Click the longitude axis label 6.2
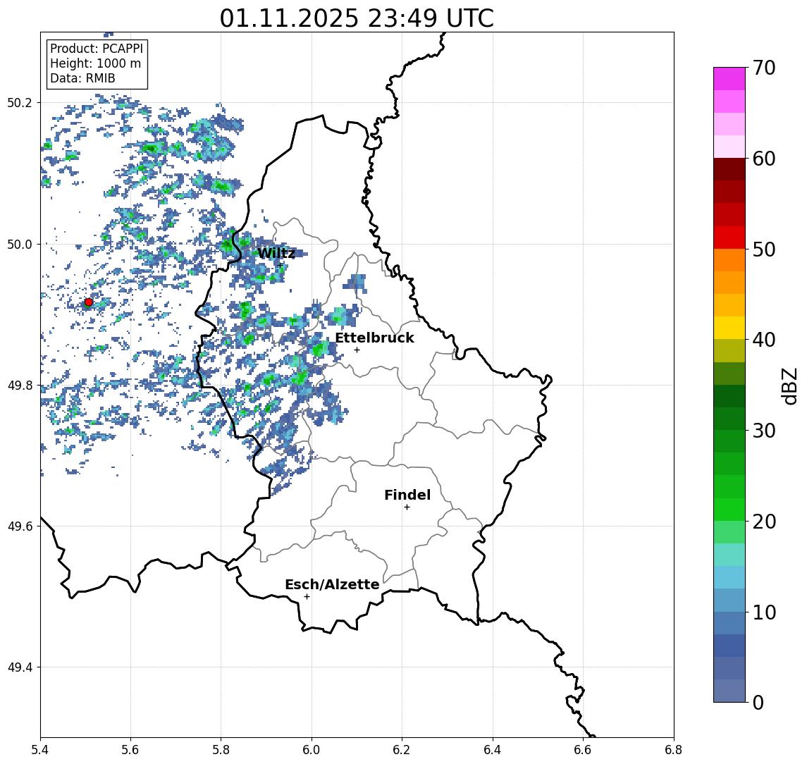Screen dimensions: 807x764 pos(402,750)
